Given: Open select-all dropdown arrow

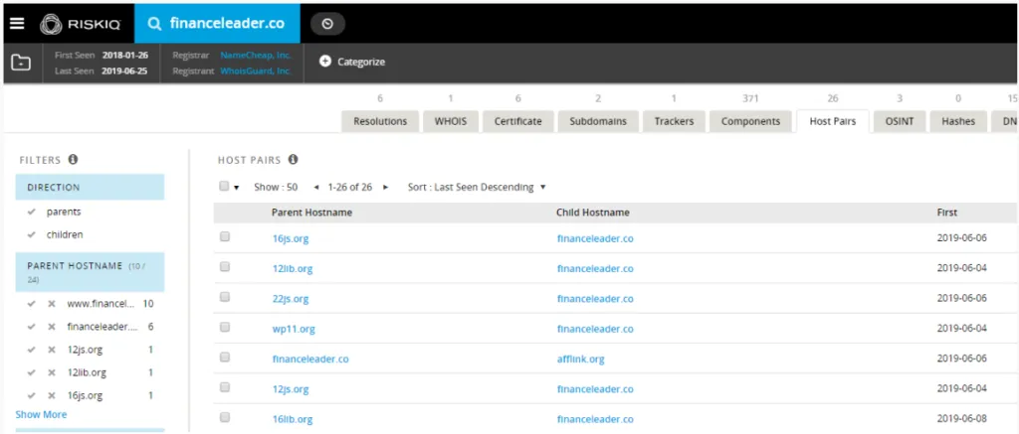Looking at the screenshot, I should 237,188.
